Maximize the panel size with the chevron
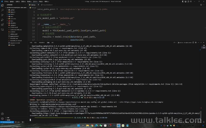Image resolution: width=206 pixels, height=128 pixels. pos(201,42)
